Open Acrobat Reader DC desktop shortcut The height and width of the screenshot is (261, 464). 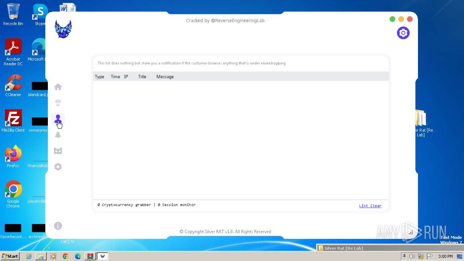[13, 52]
